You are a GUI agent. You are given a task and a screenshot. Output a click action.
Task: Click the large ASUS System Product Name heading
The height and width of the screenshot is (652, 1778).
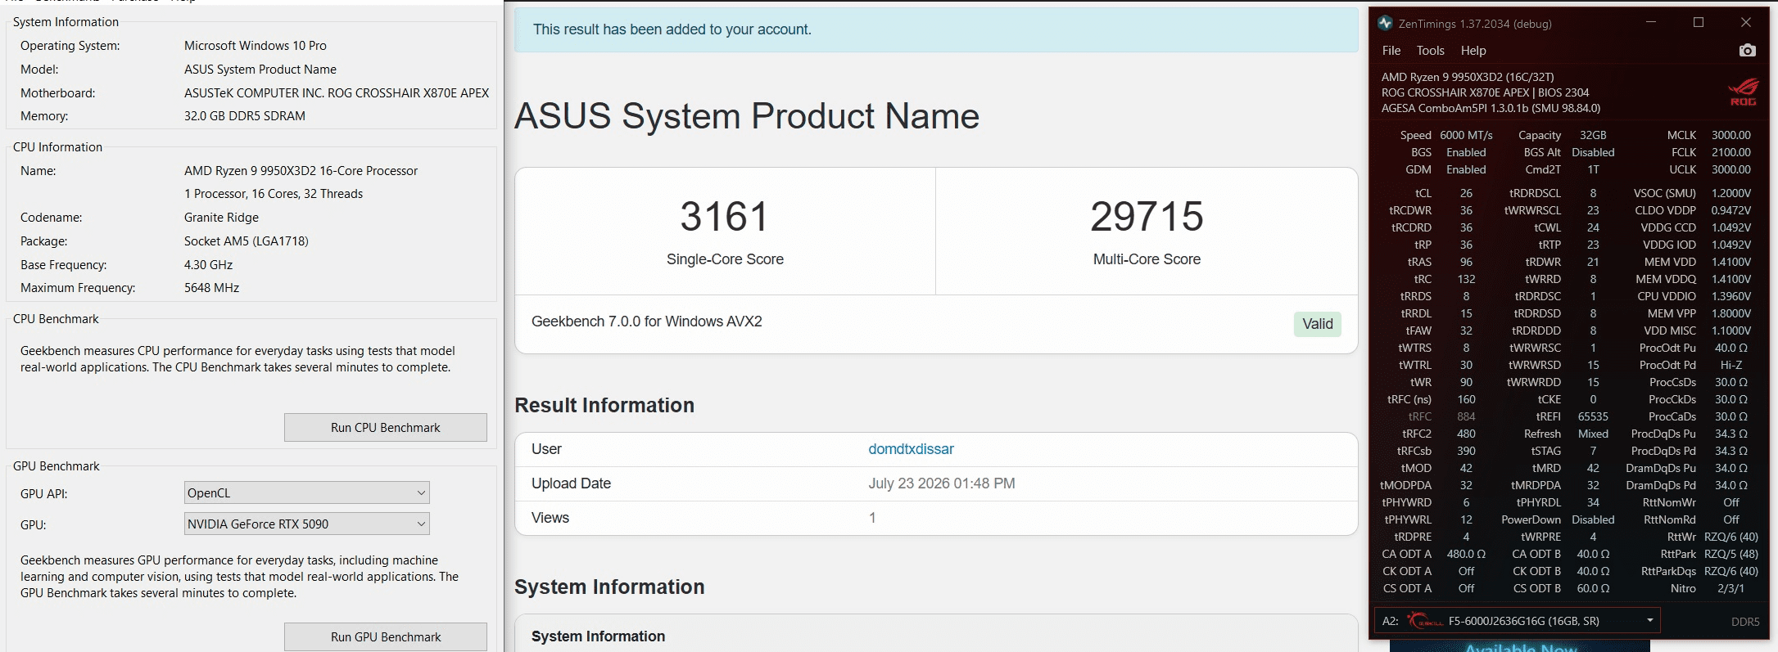(747, 116)
